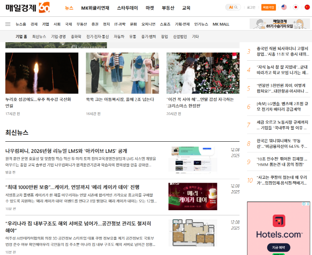Viewport: 312px width, 255px height.
Task: Open the rocket launch 누리호 article thumbnail
Action: tap(42, 73)
